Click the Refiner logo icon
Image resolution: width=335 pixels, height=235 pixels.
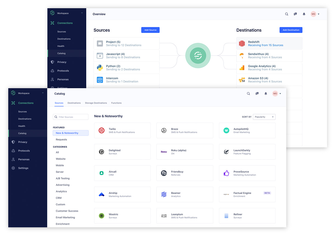click(226, 216)
